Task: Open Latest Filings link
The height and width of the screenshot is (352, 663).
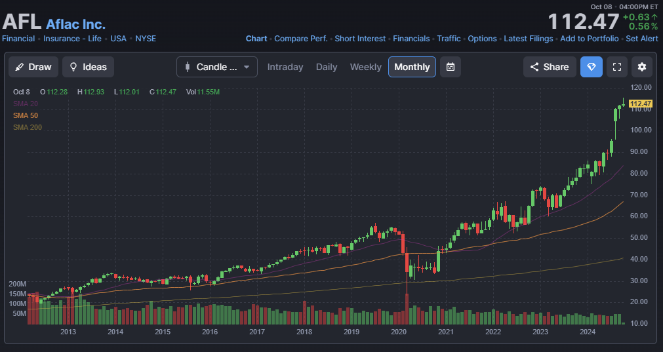Action: [x=529, y=39]
